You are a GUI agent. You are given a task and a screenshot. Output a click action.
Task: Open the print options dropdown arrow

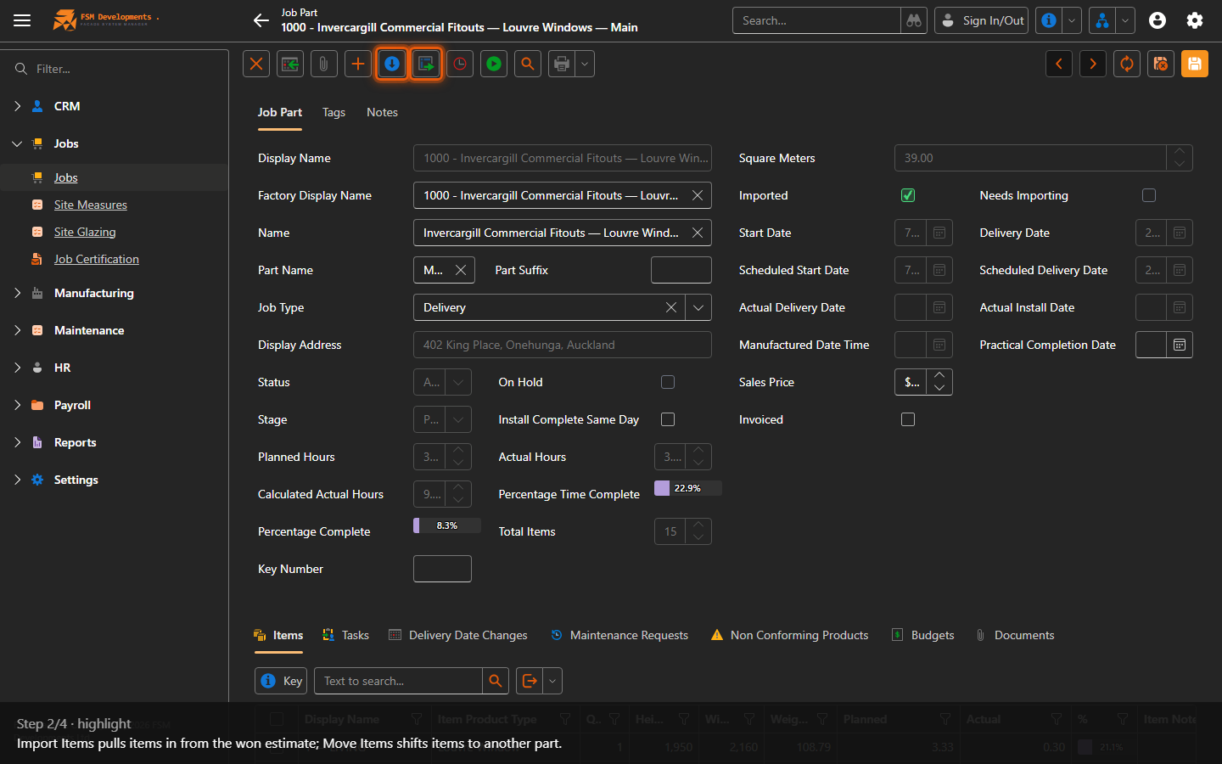585,64
